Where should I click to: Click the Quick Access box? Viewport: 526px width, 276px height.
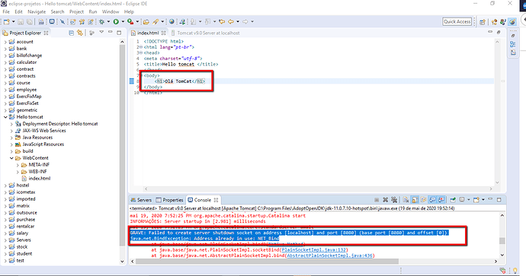[457, 22]
